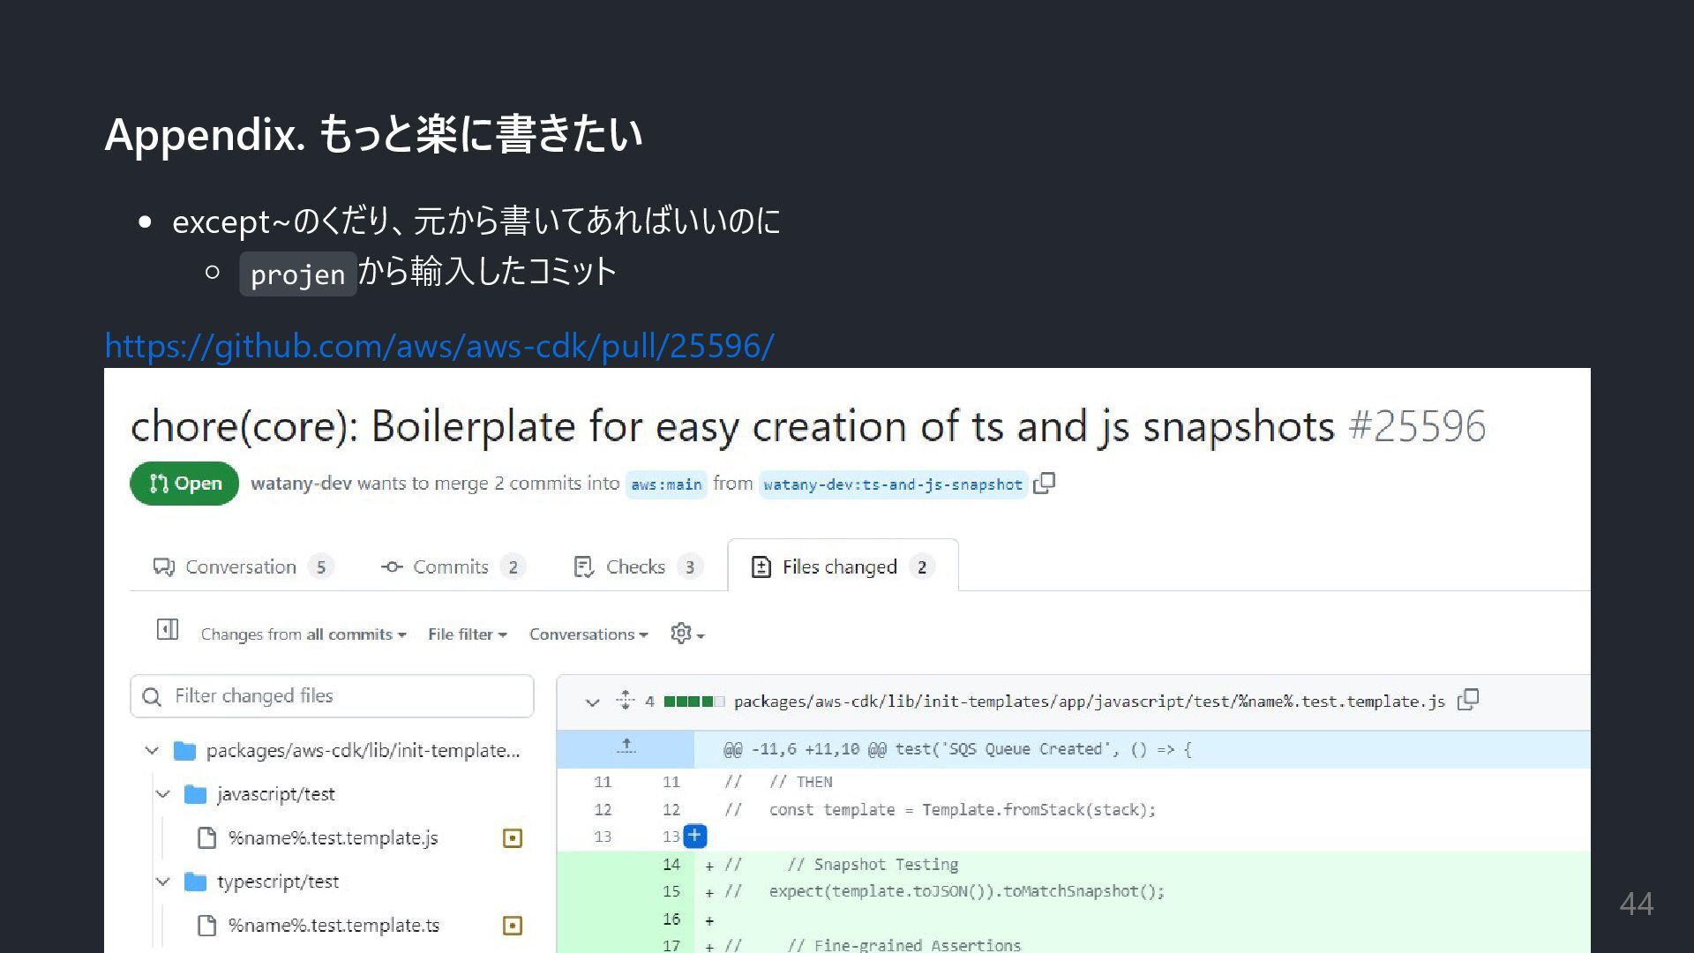Collapse the typescript/test folder chevron
This screenshot has width=1694, height=953.
point(163,882)
